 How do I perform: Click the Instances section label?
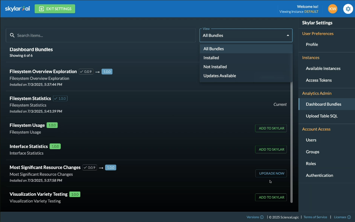tap(311, 58)
